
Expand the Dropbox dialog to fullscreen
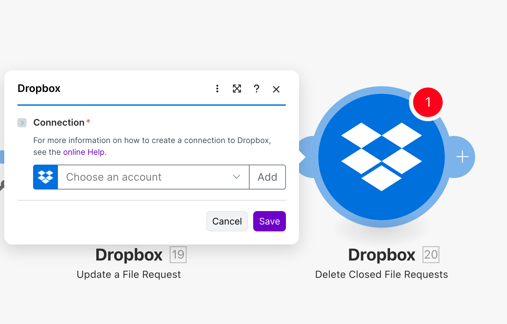[x=237, y=89]
